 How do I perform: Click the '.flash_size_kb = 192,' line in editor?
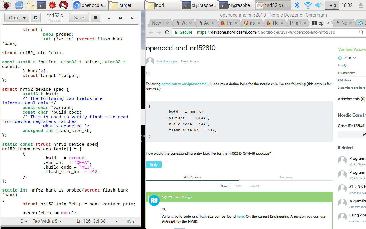[71, 172]
